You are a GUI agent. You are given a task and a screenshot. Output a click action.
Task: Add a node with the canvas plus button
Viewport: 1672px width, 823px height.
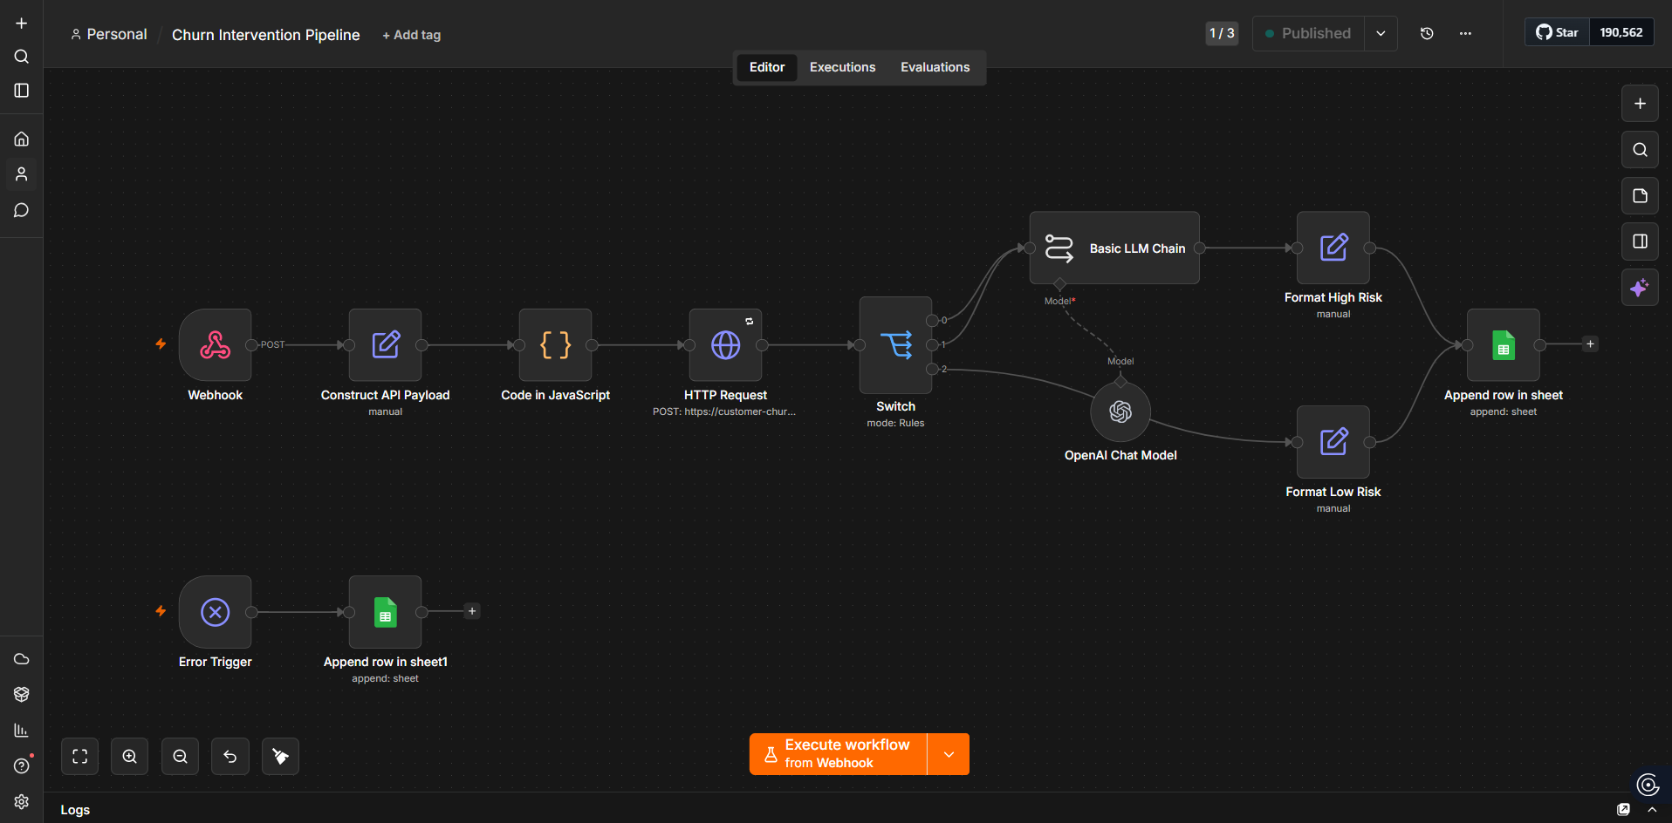tap(1640, 104)
